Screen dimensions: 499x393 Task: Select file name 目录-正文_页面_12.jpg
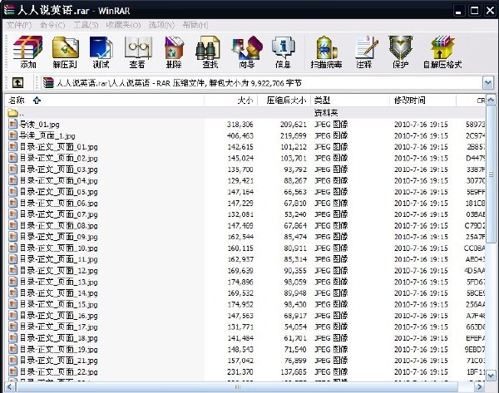tap(58, 271)
